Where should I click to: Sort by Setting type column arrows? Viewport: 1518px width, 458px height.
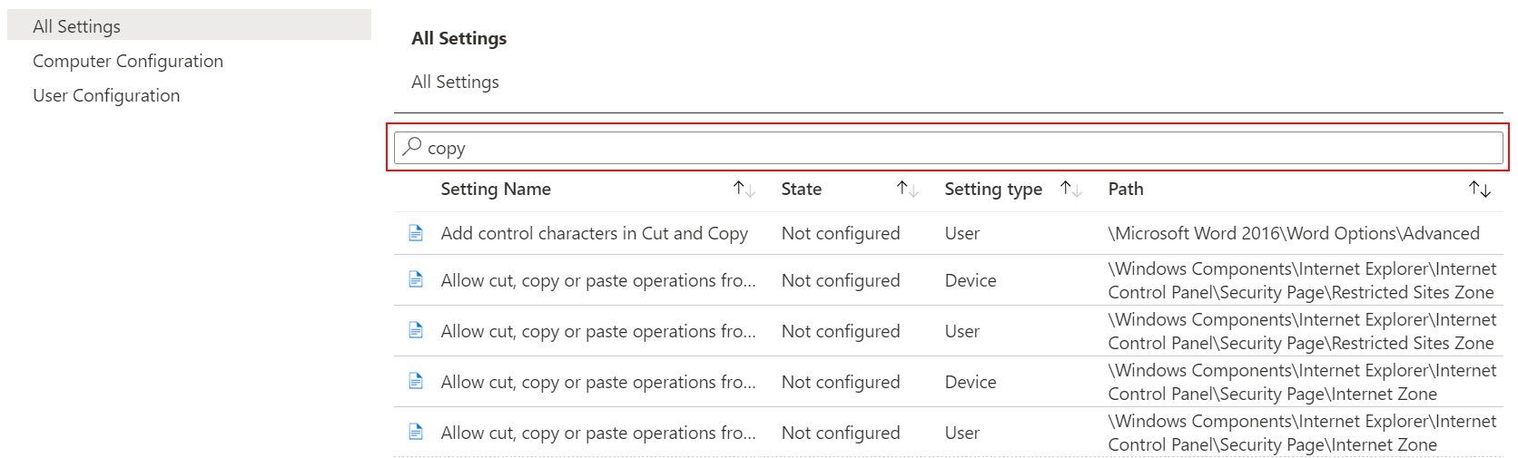[1071, 189]
